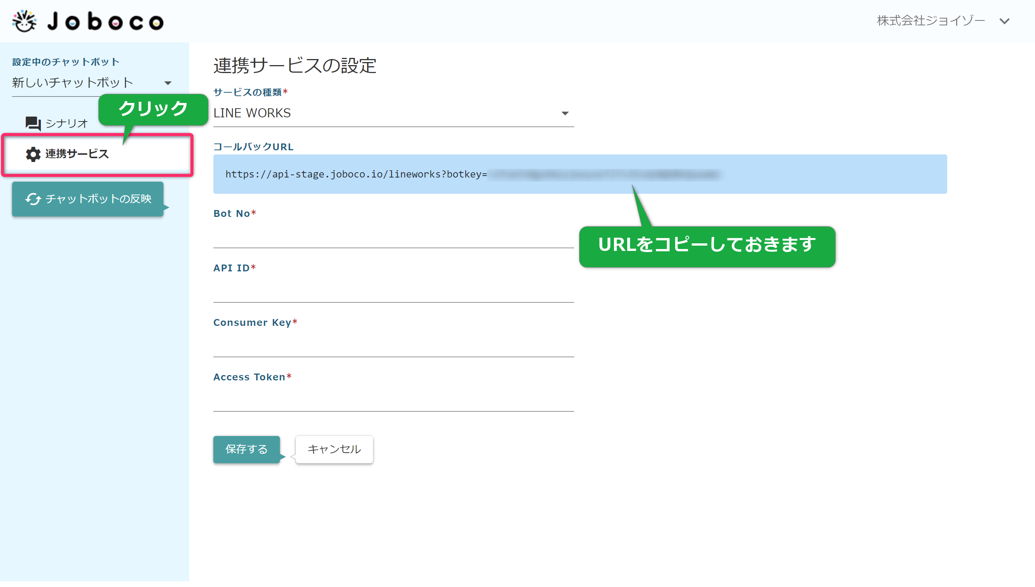Click the API ID input field
This screenshot has width=1035, height=587.
pos(393,290)
